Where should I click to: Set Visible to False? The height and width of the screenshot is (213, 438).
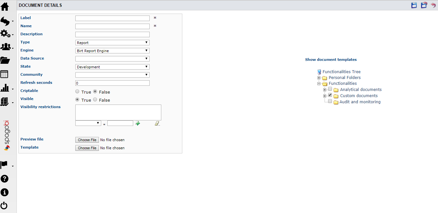click(95, 99)
